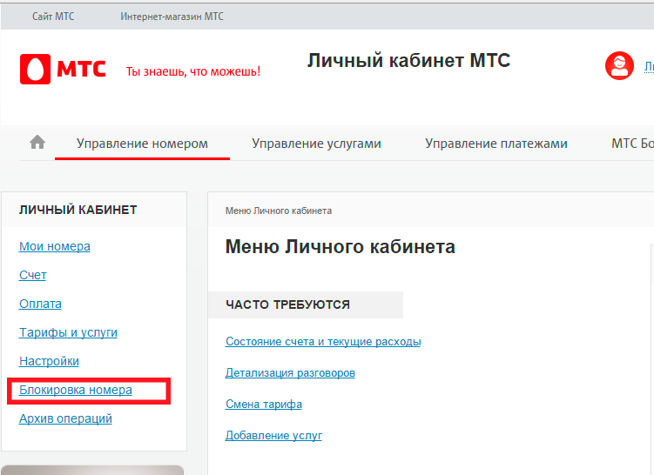This screenshot has height=475, width=654.
Task: Open Добавление услуг link
Action: 273,435
